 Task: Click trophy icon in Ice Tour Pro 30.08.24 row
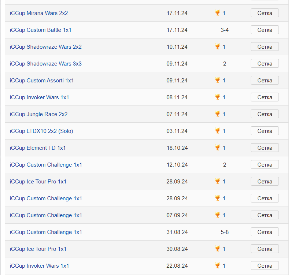[x=217, y=249]
